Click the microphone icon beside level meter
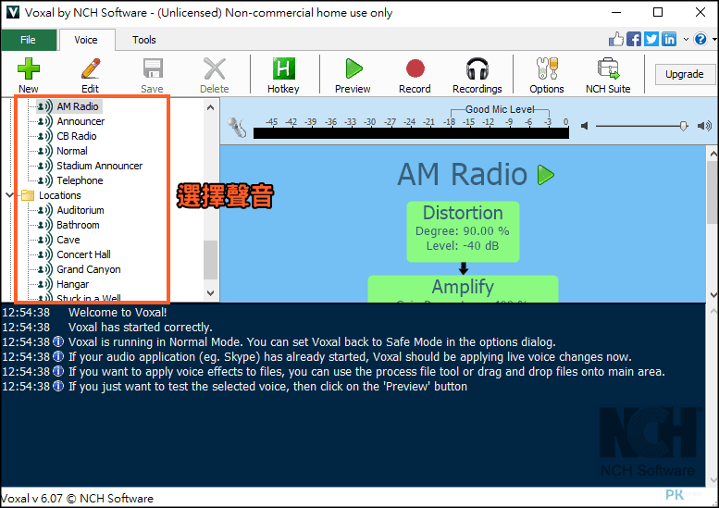This screenshot has height=508, width=719. click(x=237, y=127)
